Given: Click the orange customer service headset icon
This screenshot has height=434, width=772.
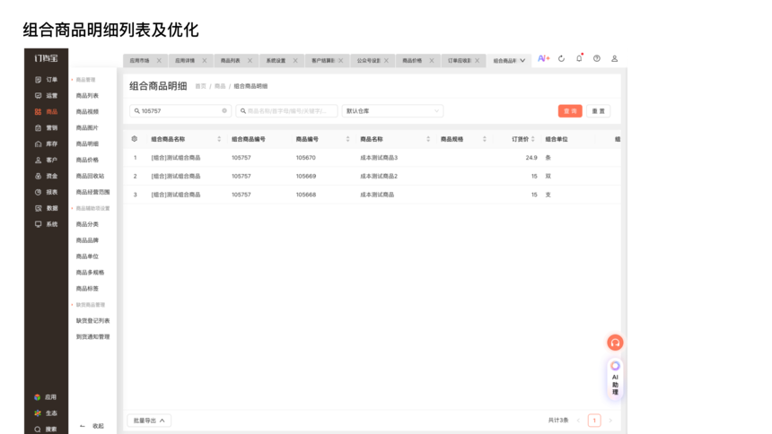Looking at the screenshot, I should coord(615,343).
